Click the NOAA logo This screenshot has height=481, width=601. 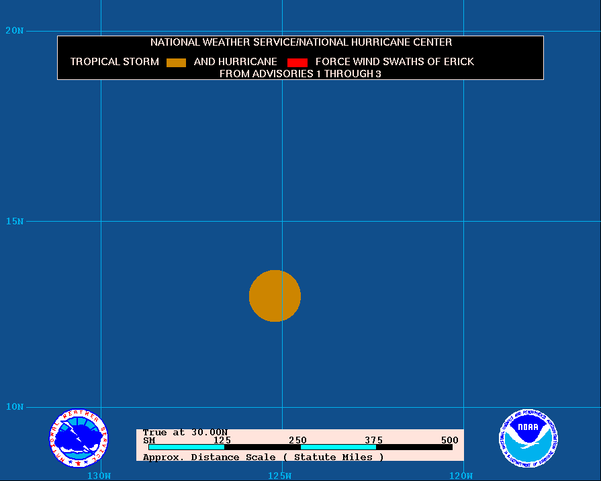[x=528, y=438]
